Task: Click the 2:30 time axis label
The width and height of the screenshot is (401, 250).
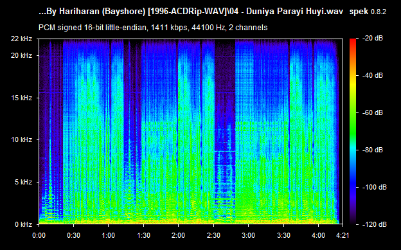Action: point(213,235)
